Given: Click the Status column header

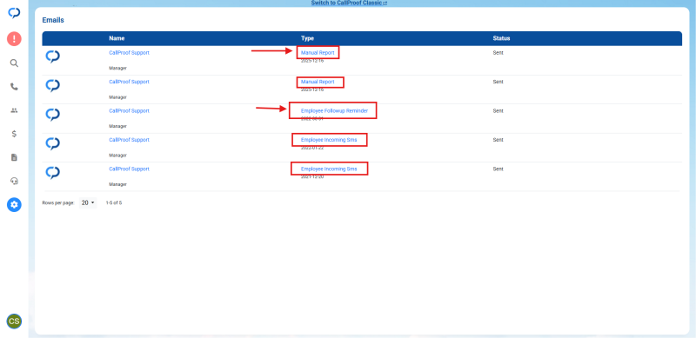Looking at the screenshot, I should tap(501, 38).
